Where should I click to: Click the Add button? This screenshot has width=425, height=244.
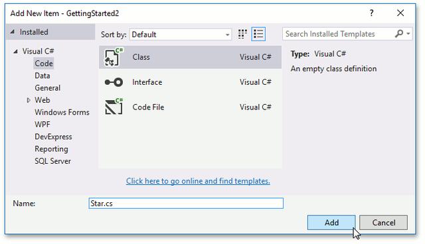331,222
